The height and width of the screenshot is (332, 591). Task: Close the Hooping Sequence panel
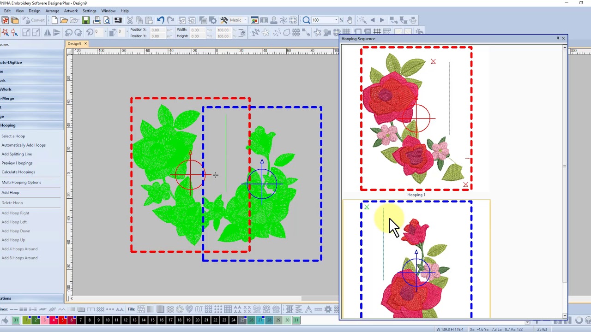[563, 38]
